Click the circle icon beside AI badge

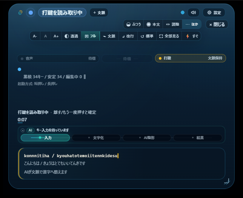pyautogui.click(x=23, y=130)
